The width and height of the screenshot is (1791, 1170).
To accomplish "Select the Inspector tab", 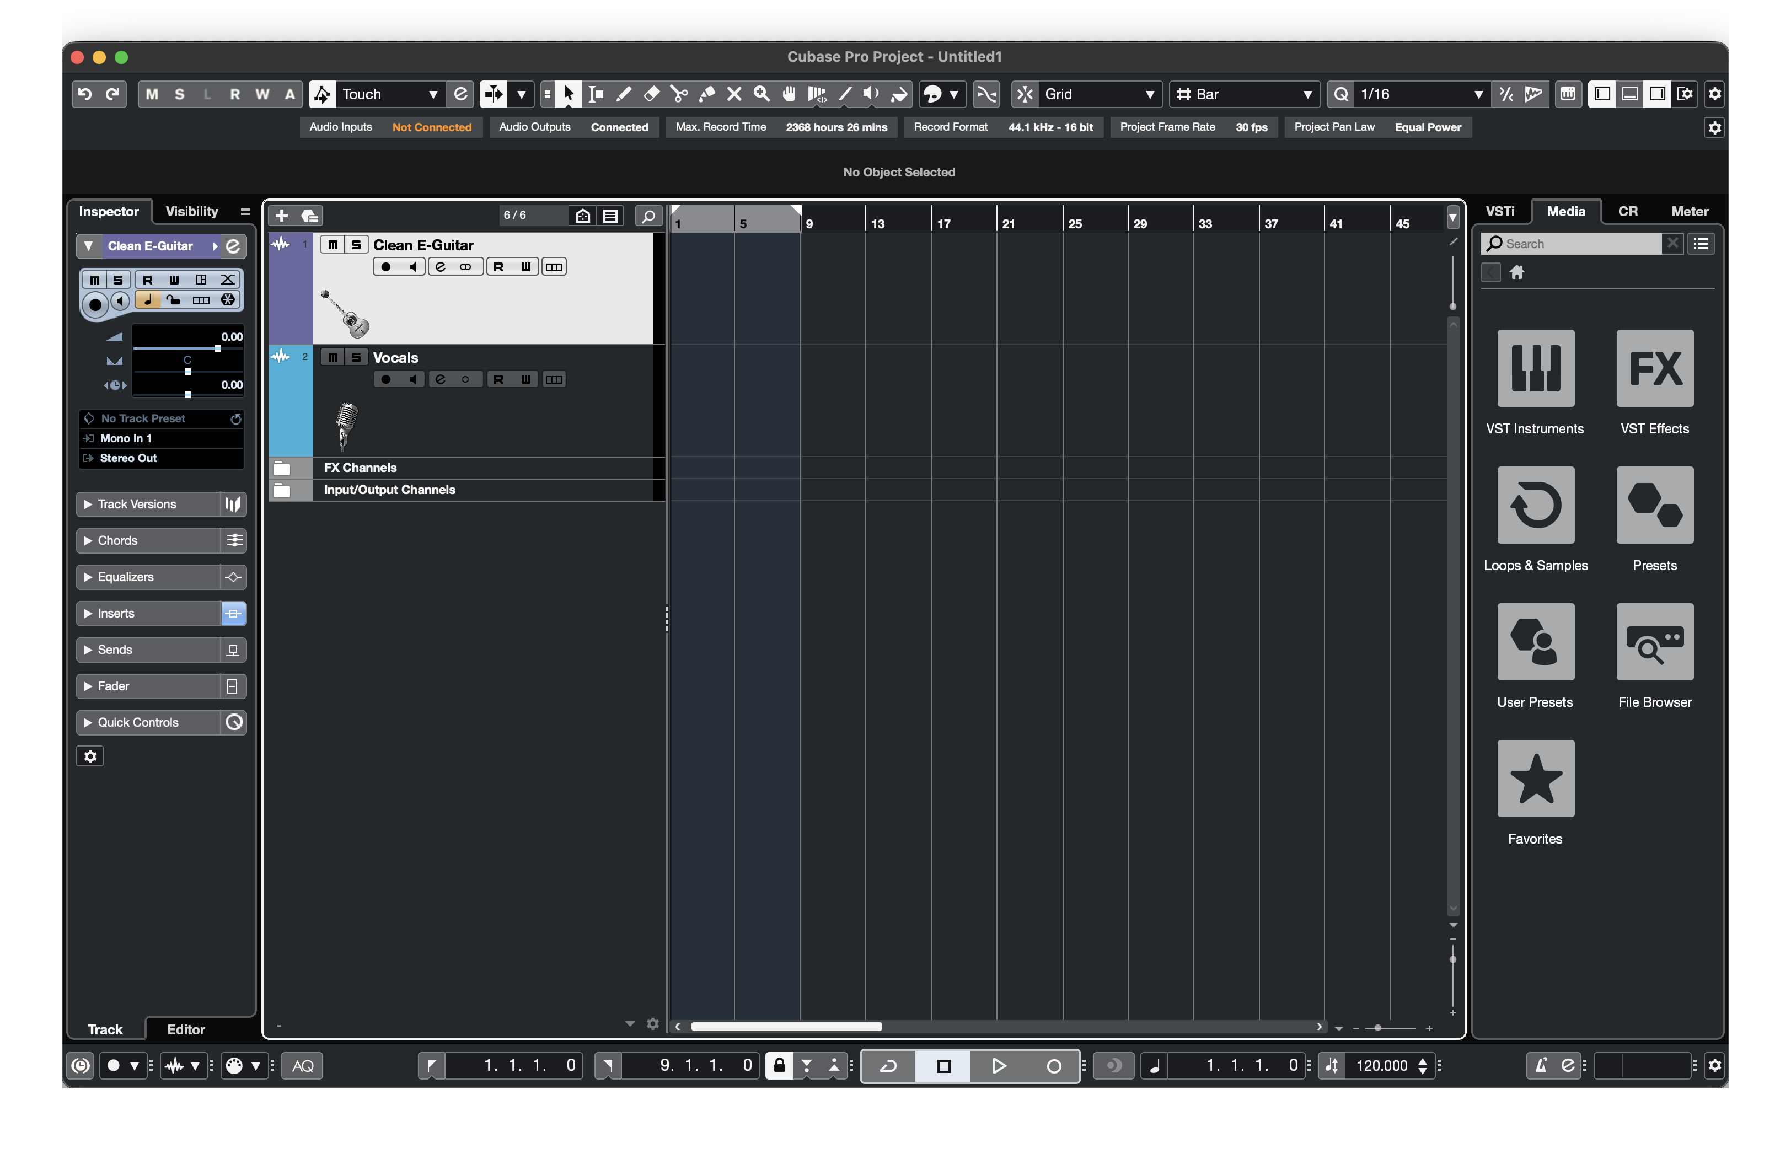I will point(109,211).
